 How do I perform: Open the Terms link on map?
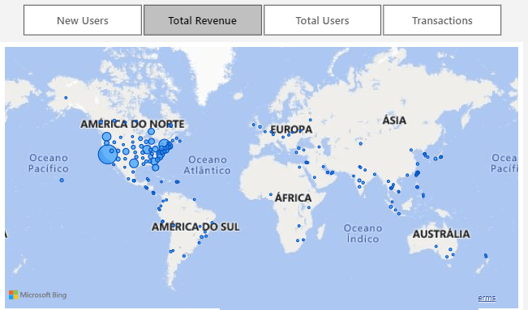487,298
